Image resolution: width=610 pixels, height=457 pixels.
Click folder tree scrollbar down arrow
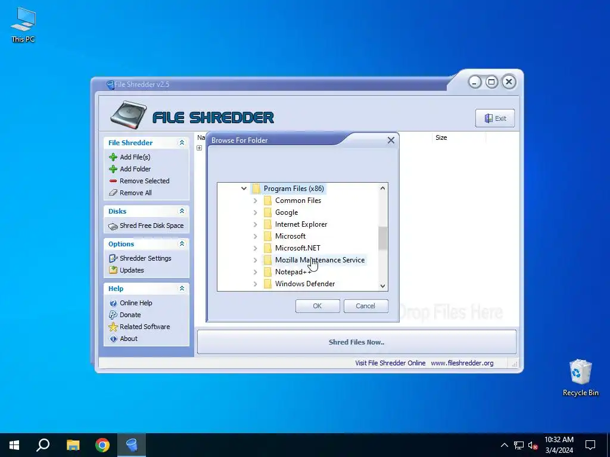pyautogui.click(x=383, y=286)
